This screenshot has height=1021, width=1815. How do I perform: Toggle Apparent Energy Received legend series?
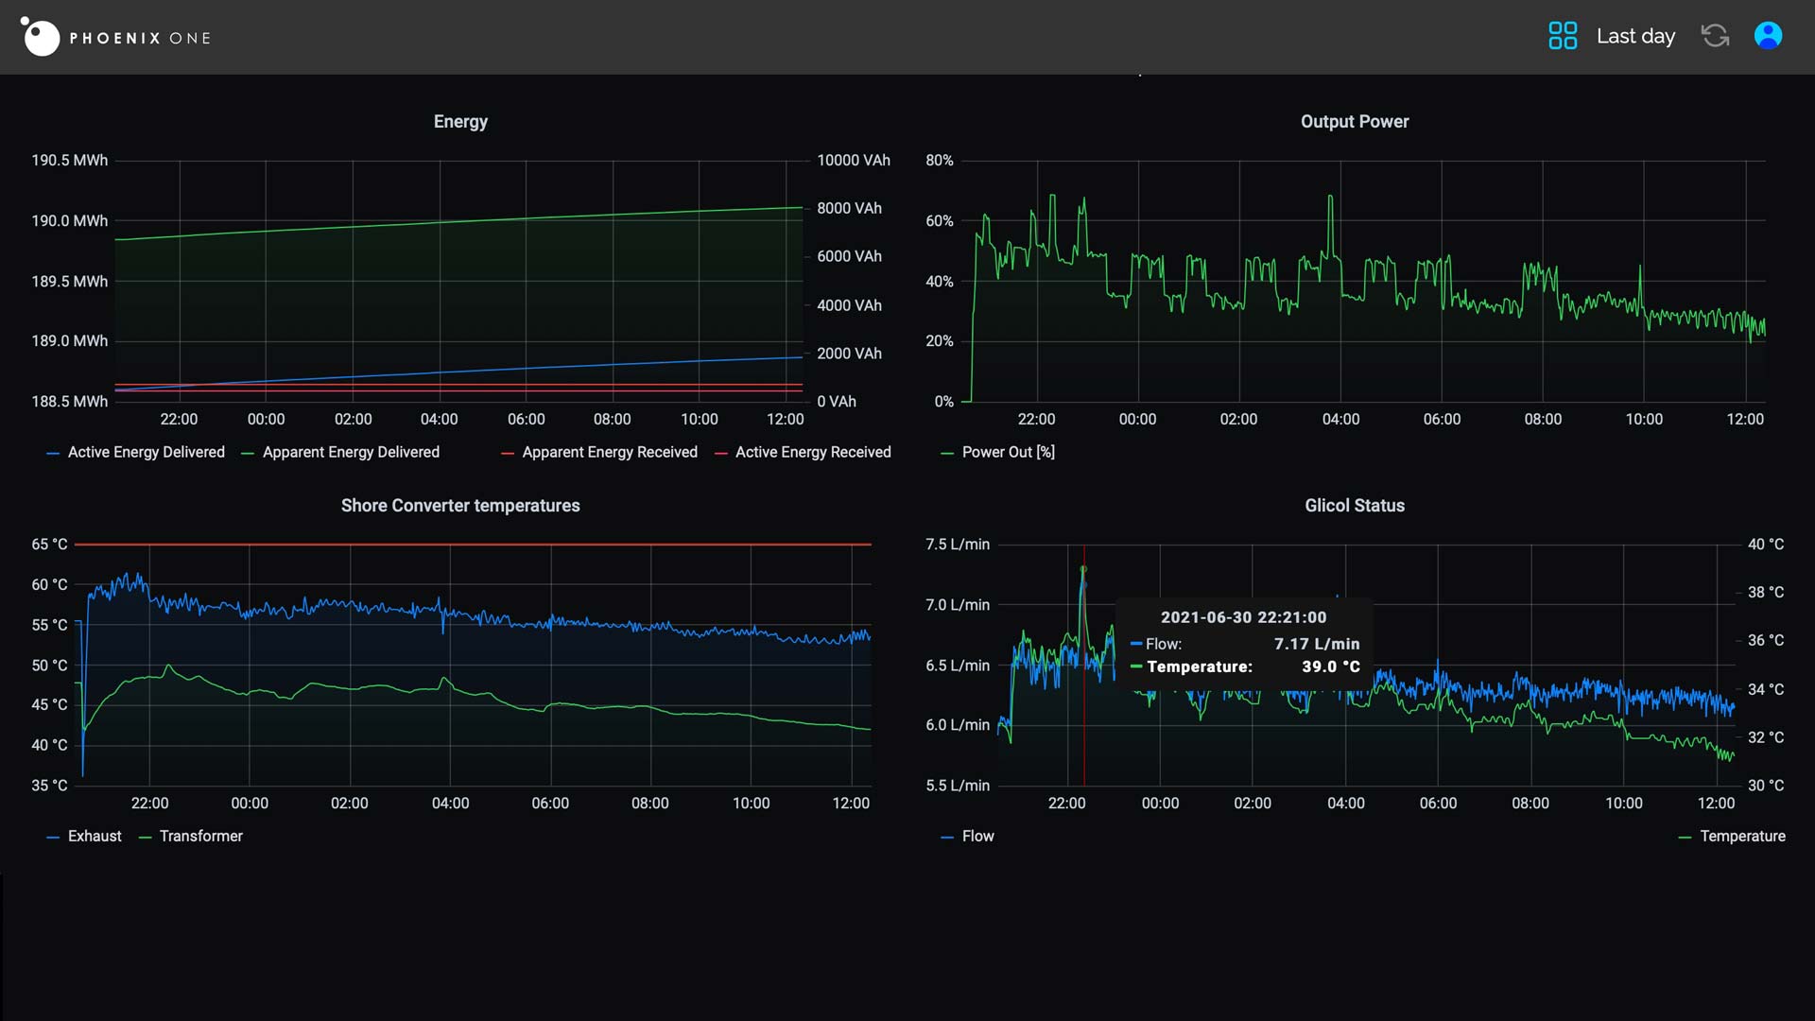[610, 453]
